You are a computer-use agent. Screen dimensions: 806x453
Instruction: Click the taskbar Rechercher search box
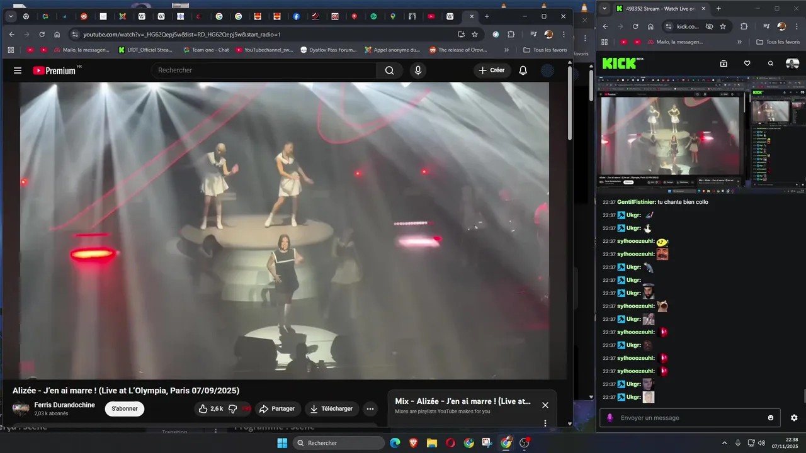click(x=339, y=443)
